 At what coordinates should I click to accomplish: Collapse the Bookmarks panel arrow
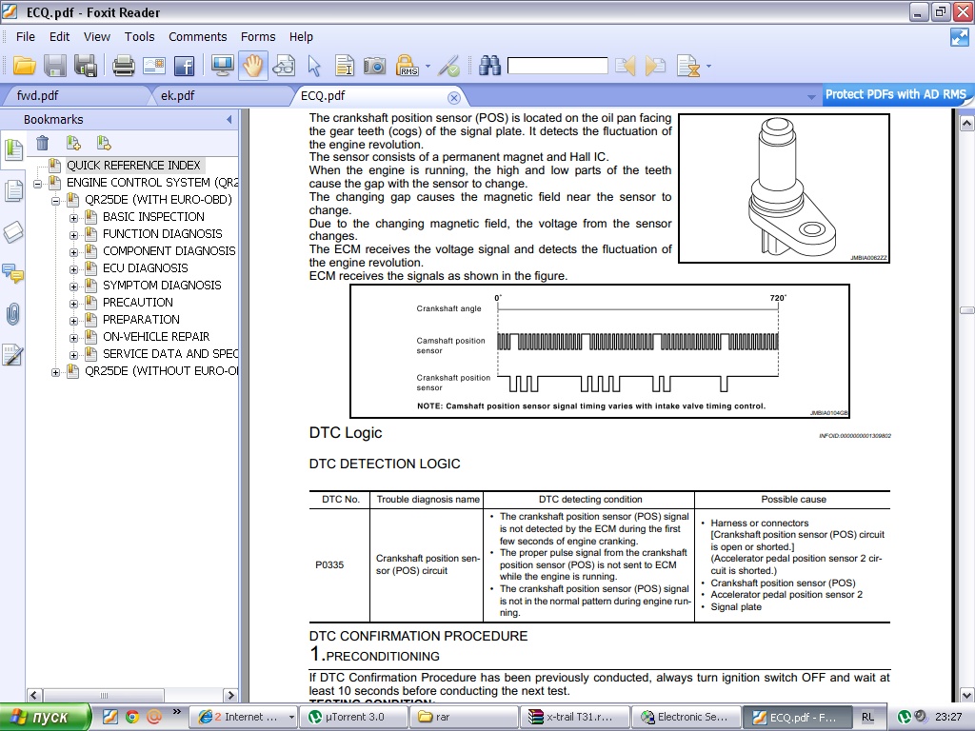coord(229,119)
